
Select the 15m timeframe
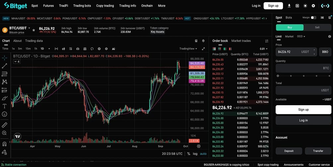tap(28, 49)
